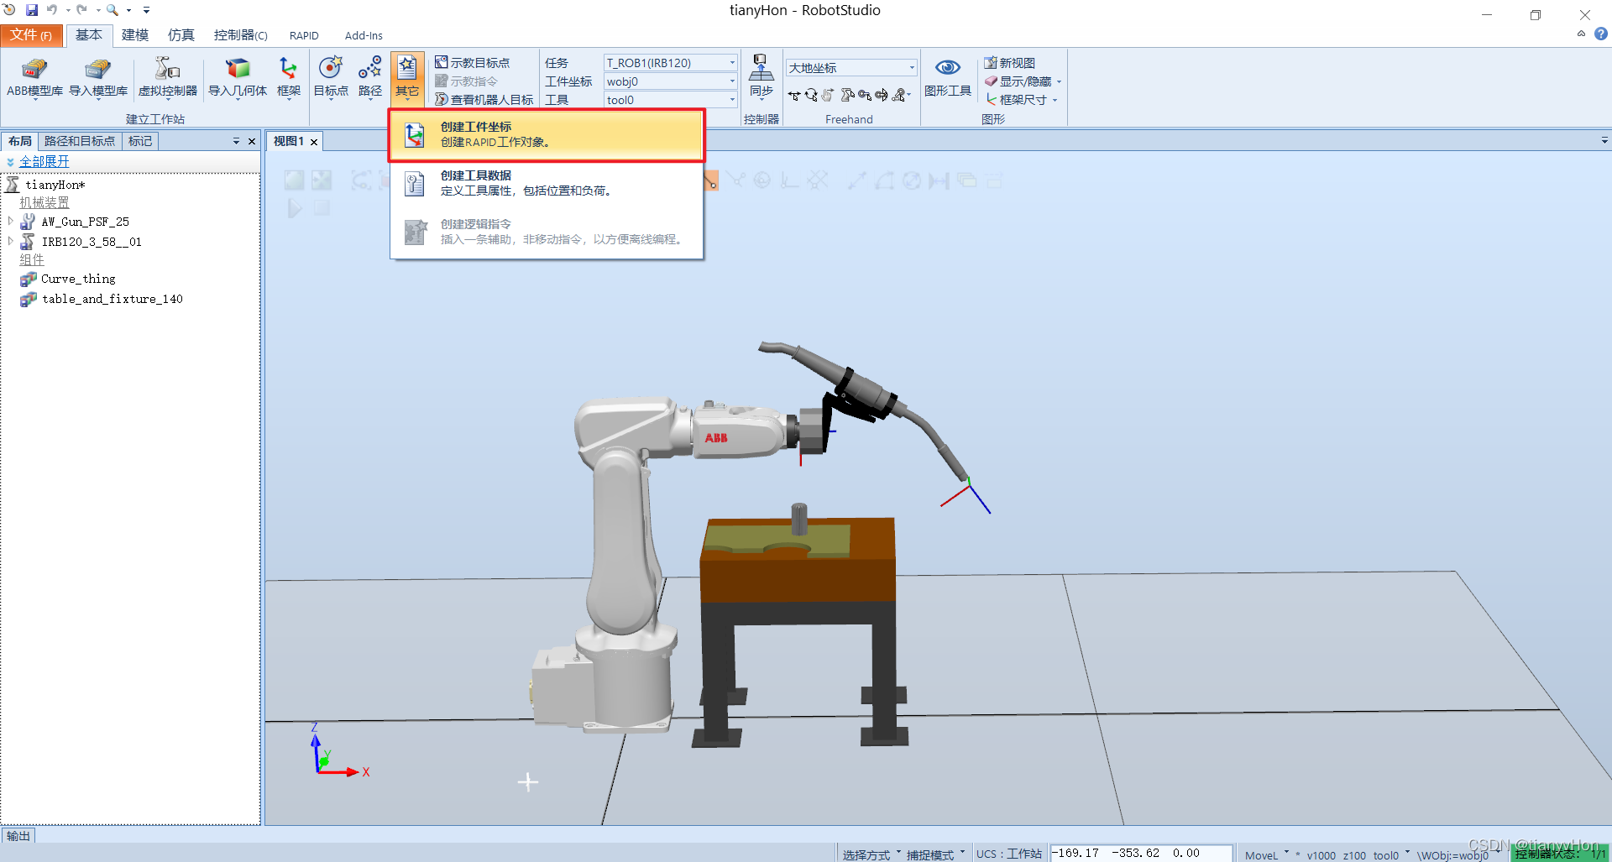Viewport: 1612px width, 862px height.
Task: Select 创建工具数据 menu entry
Action: click(x=547, y=184)
